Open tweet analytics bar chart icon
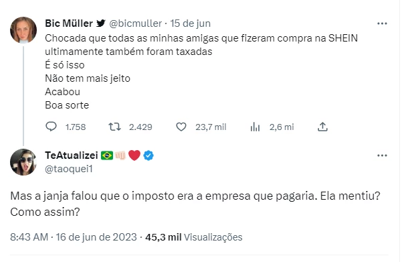Image resolution: width=418 pixels, height=262 pixels. (255, 127)
